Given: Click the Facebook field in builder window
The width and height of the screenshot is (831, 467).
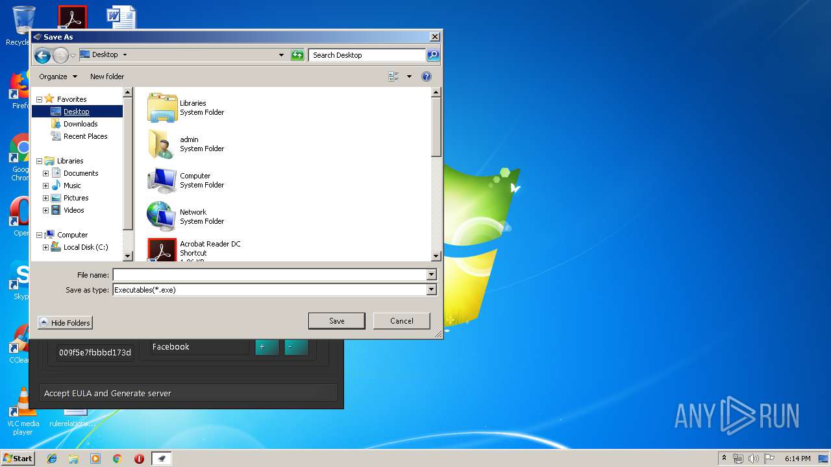Looking at the screenshot, I should pyautogui.click(x=199, y=347).
